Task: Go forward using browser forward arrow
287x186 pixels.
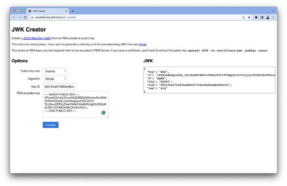Action: [20, 17]
